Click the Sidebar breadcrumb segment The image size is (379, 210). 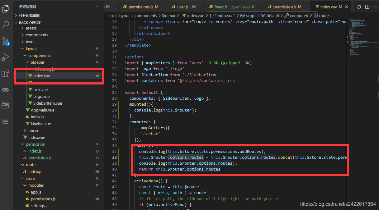pyautogui.click(x=169, y=16)
